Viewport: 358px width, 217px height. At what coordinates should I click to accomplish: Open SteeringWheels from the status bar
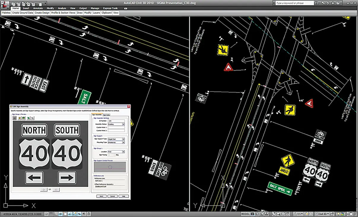tap(283, 214)
